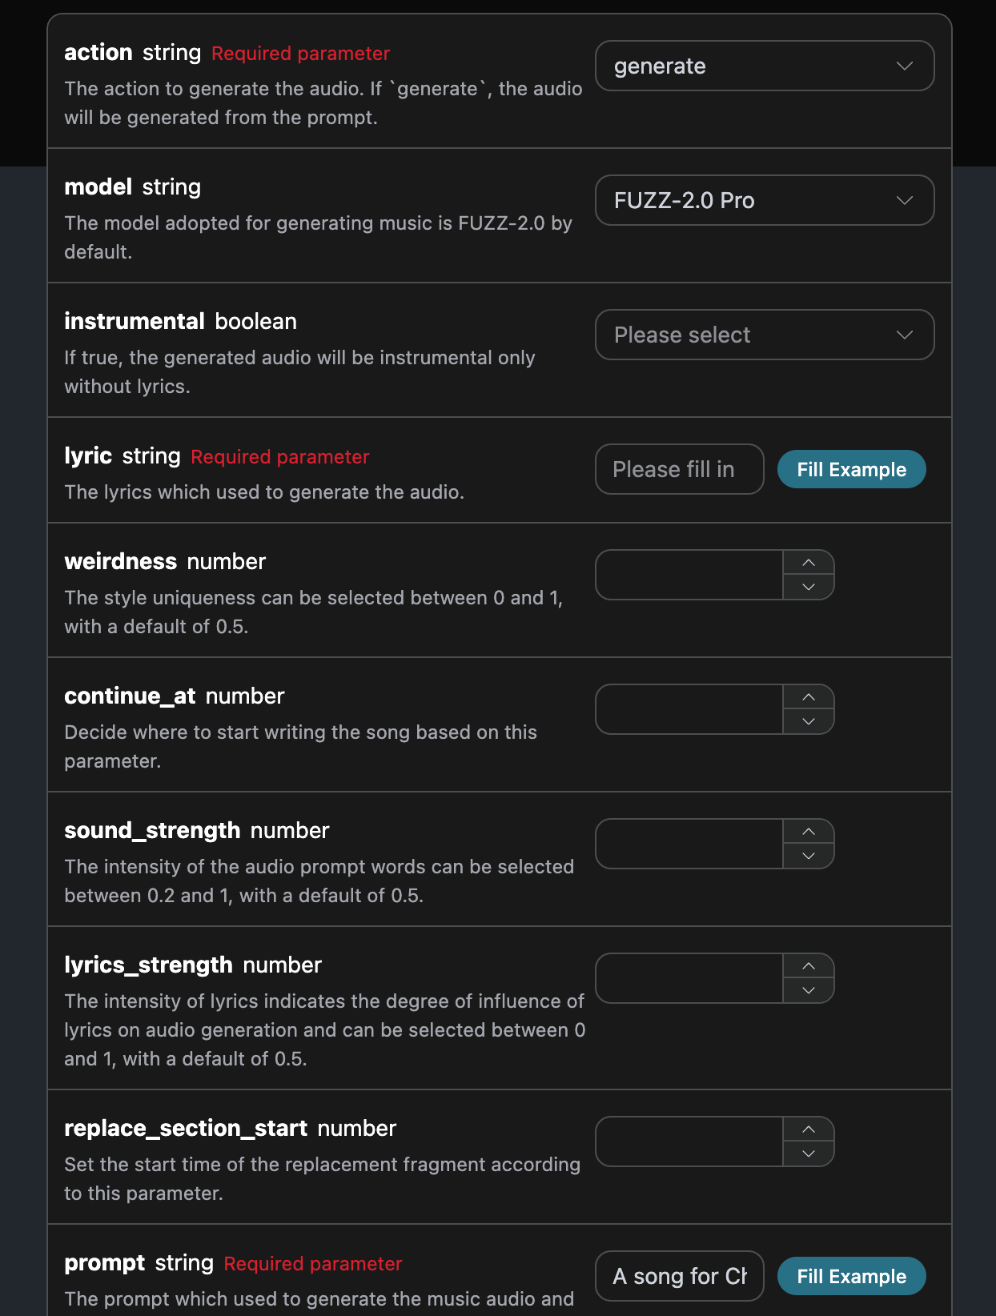Open the instrumental Please select dropdown

[x=764, y=335]
